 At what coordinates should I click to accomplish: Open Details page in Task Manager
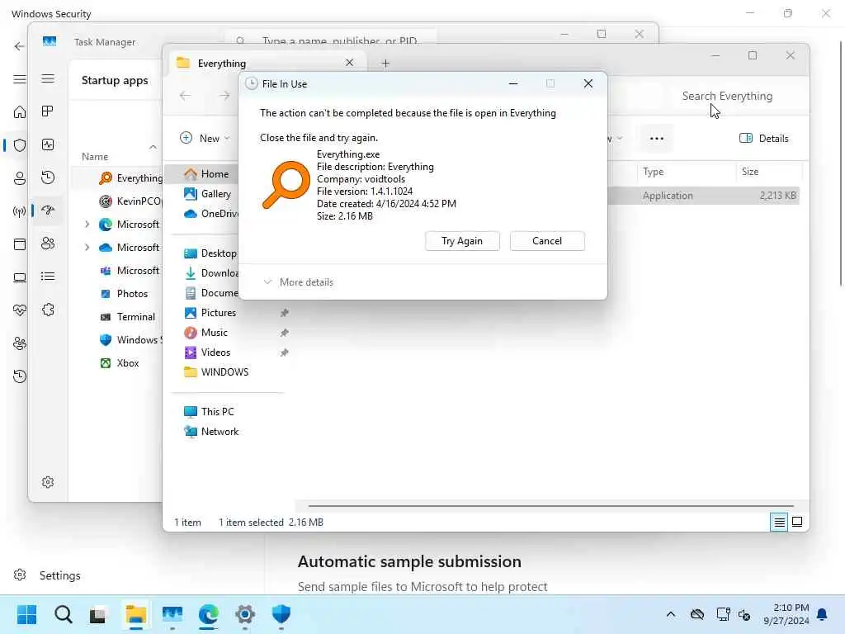coord(48,277)
